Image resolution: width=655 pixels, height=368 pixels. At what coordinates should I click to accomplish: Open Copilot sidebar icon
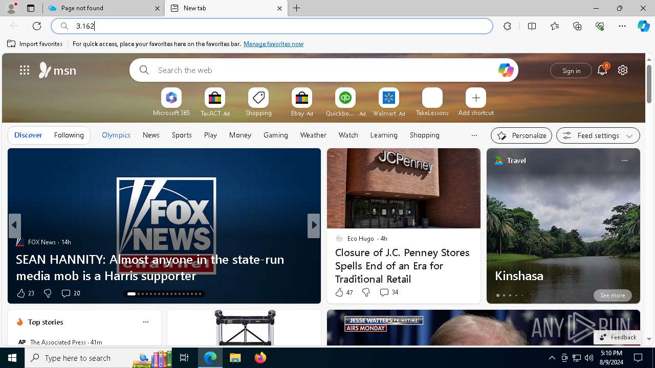pyautogui.click(x=643, y=26)
